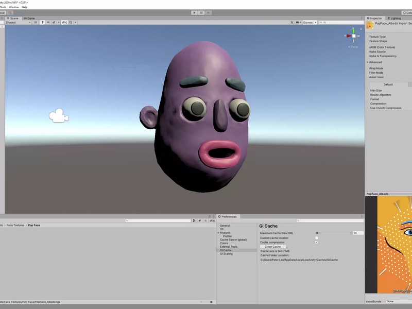Screen dimensions: 412x309
Task: Click the save search star icon
Action: pyautogui.click(x=205, y=221)
